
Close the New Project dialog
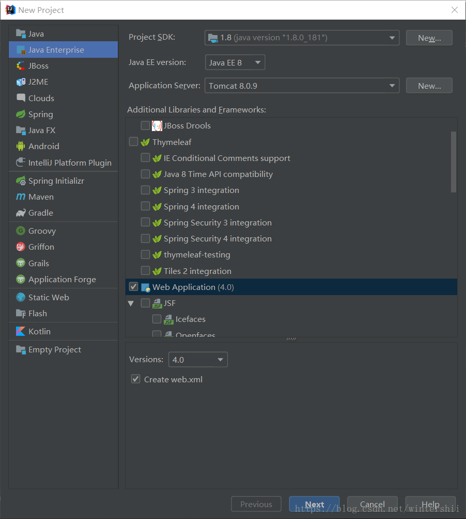tap(455, 10)
